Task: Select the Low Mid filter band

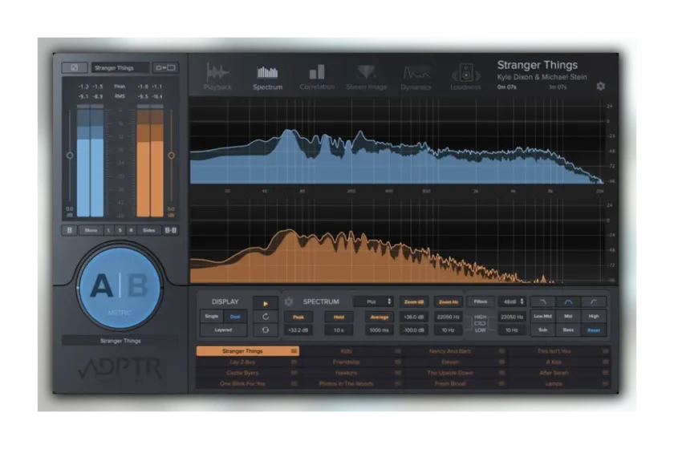Action: click(543, 316)
